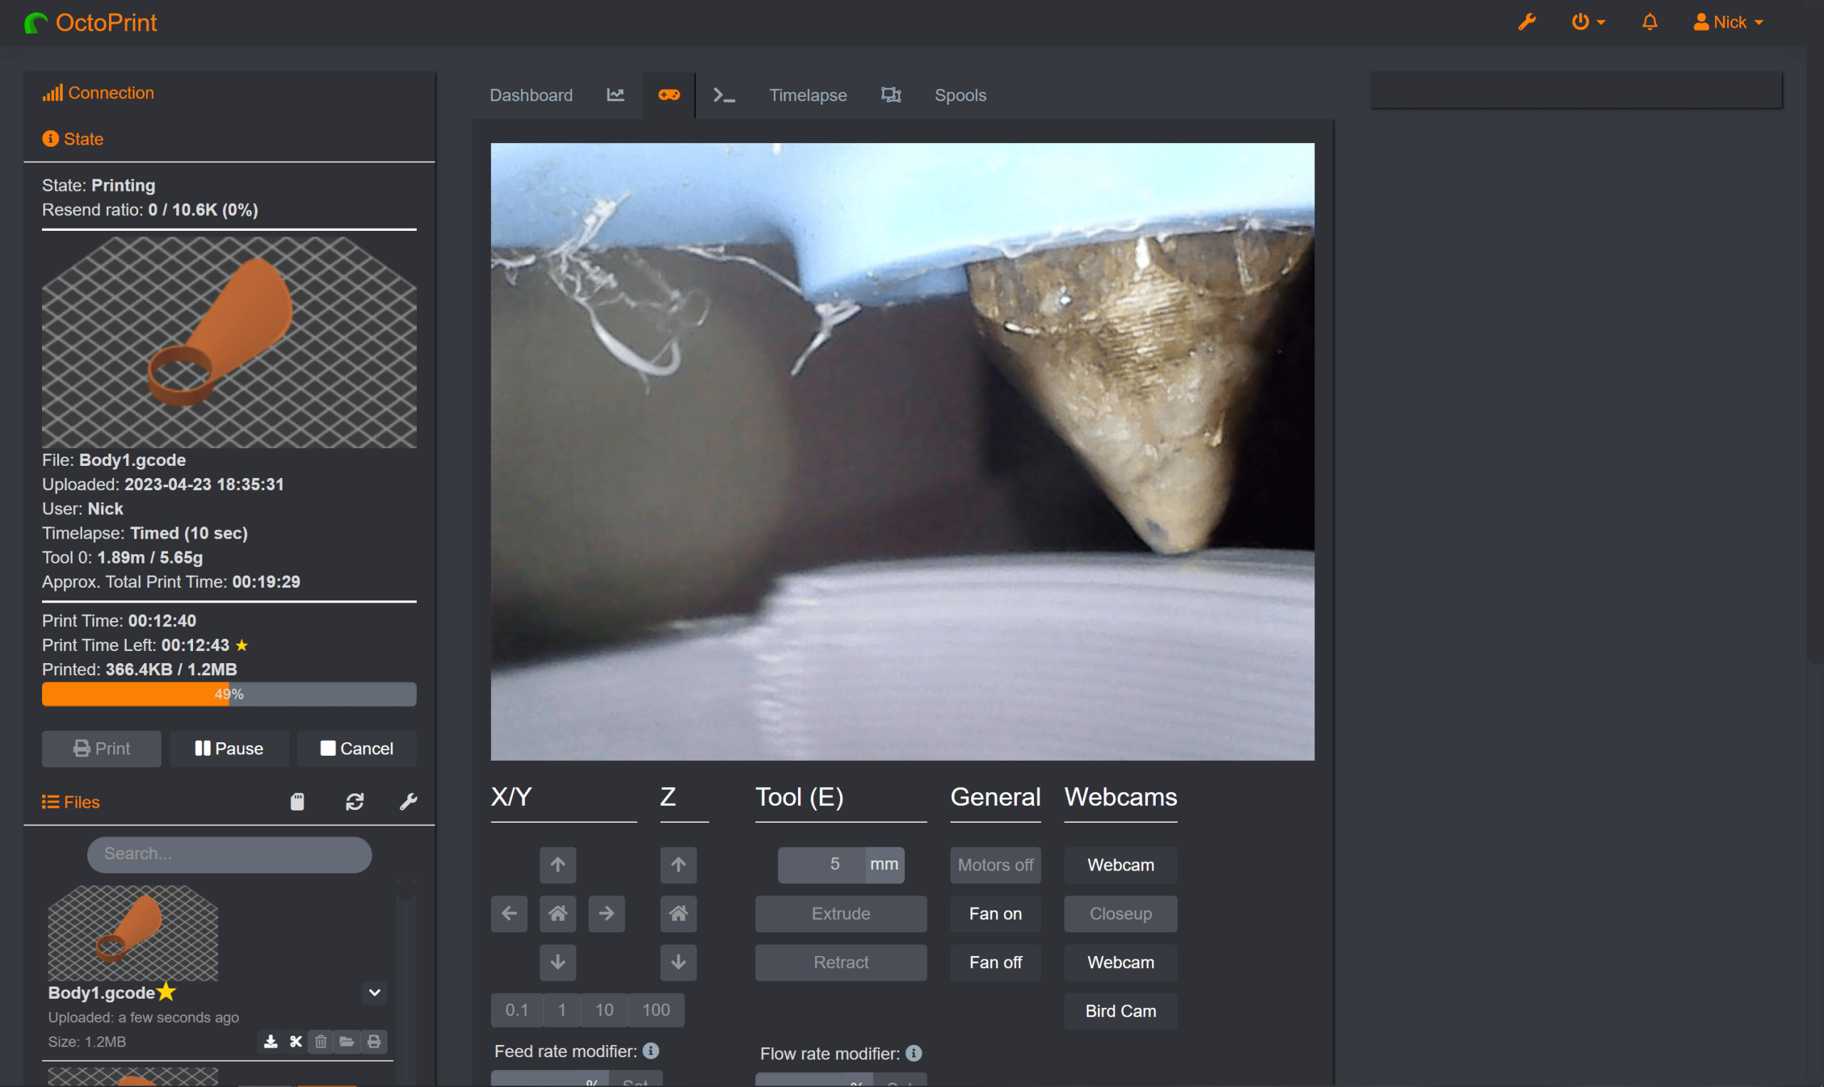Lower Z axis with down arrow

pyautogui.click(x=678, y=962)
